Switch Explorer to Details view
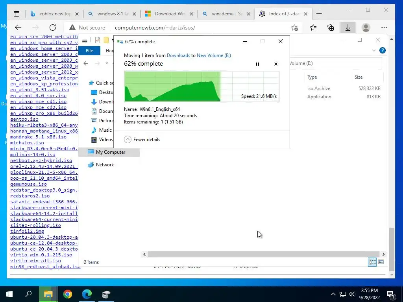This screenshot has width=403, height=302. click(x=372, y=262)
